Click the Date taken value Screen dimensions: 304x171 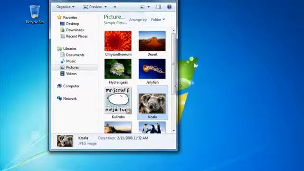tap(133, 138)
